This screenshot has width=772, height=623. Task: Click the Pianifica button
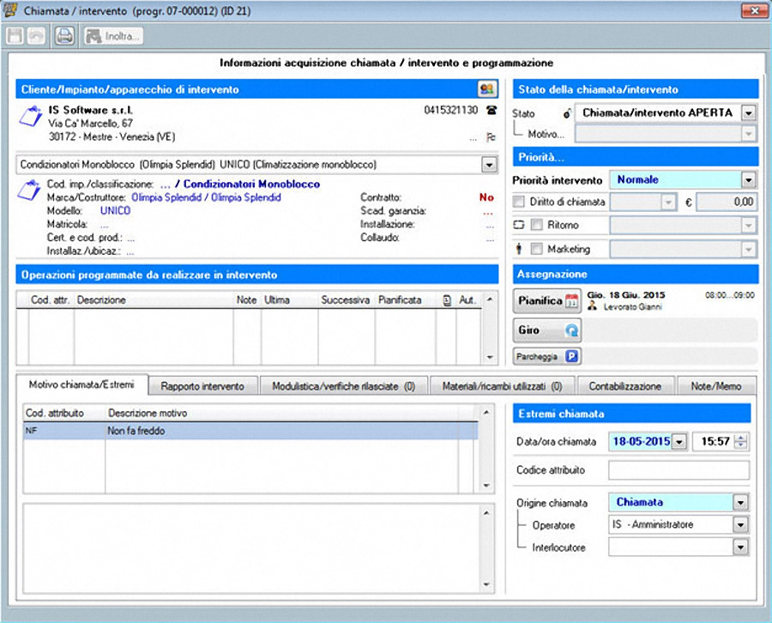point(547,301)
